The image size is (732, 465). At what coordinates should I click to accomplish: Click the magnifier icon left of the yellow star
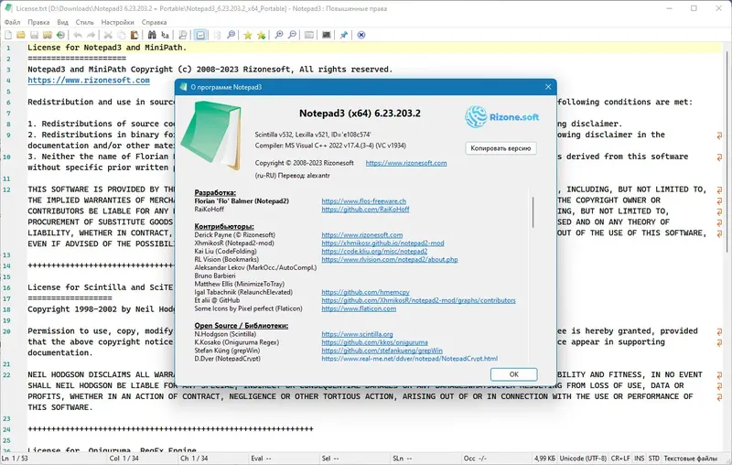pyautogui.click(x=231, y=35)
